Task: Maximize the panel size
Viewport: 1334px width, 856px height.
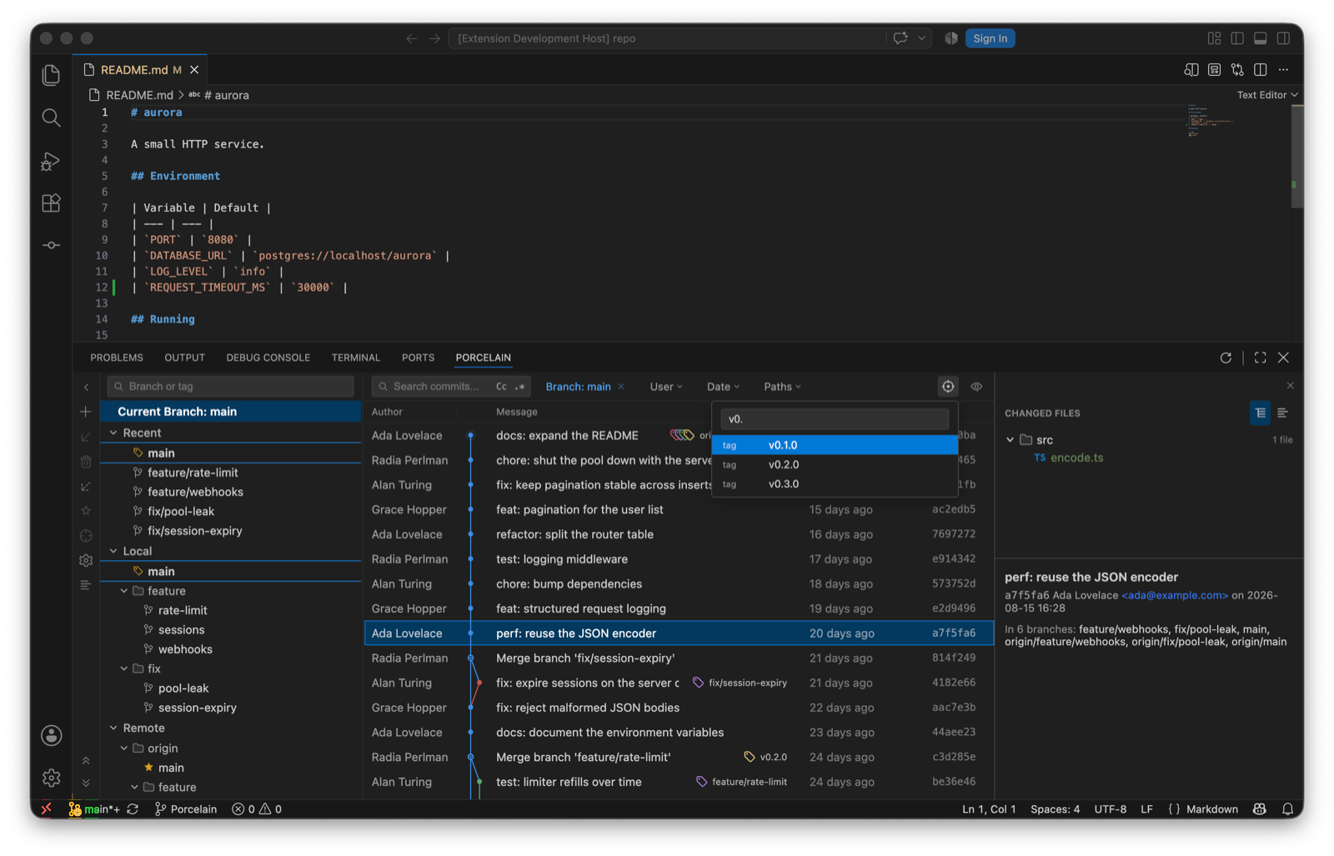Action: [x=1261, y=358]
